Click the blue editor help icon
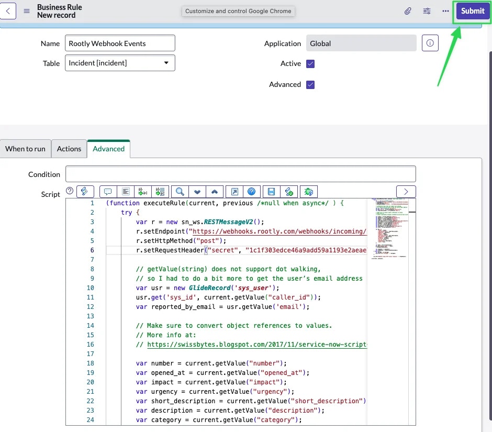The width and height of the screenshot is (492, 432). point(252,192)
